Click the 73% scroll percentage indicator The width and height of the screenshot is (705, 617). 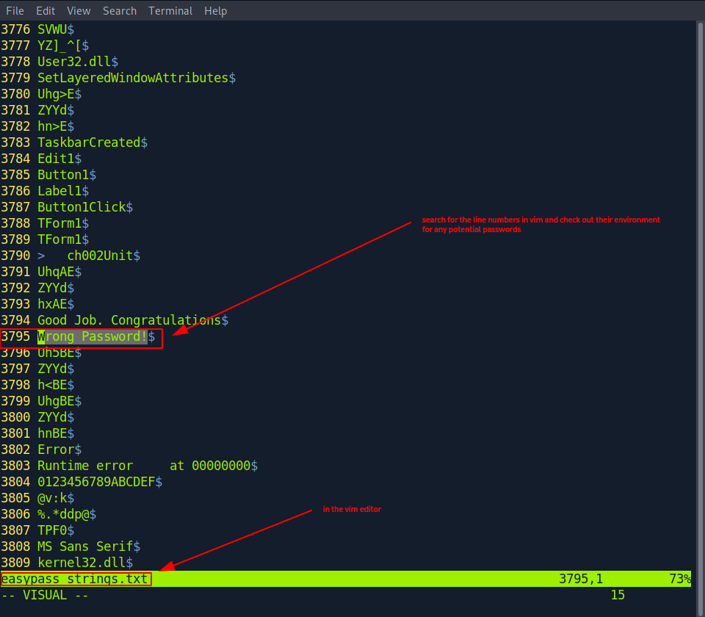(679, 579)
